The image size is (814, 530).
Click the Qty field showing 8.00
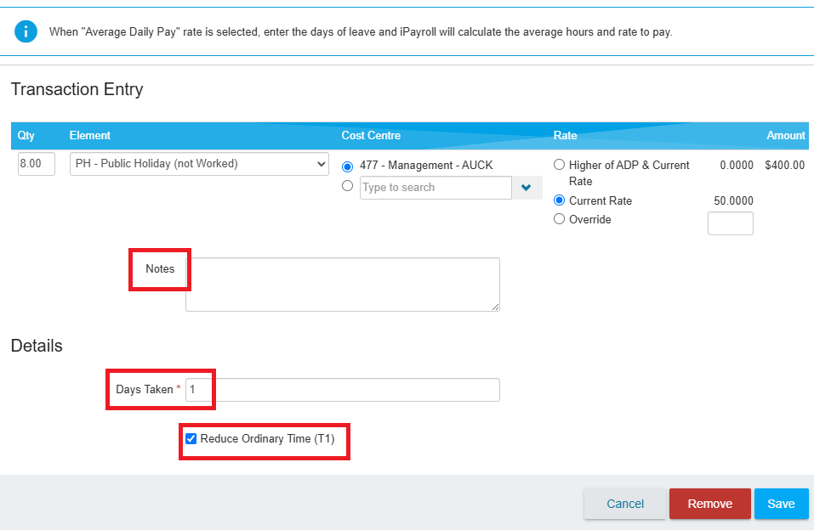[37, 164]
